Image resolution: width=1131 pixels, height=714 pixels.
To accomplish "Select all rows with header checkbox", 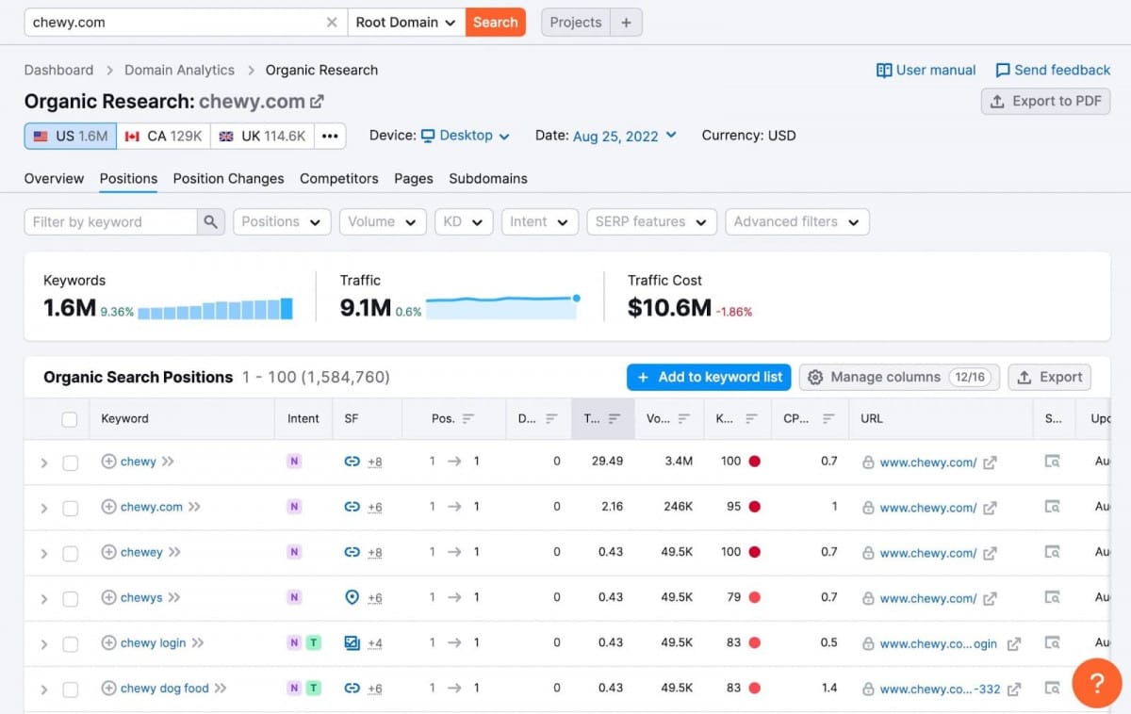I will point(70,419).
